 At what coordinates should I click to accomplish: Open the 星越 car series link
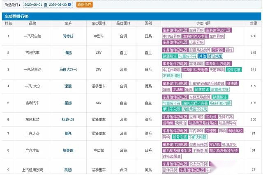tap(68, 103)
